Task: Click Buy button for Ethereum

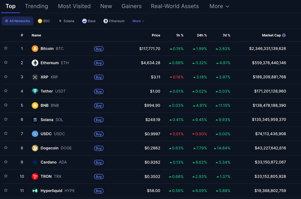Action: tap(99, 63)
